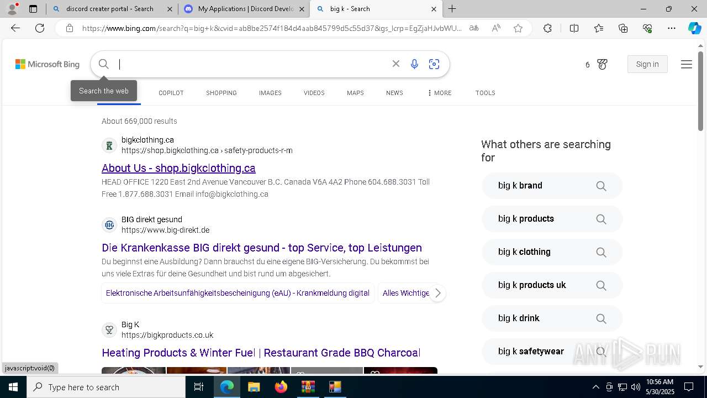707x398 pixels.
Task: Open the VIDEOS search tab
Action: pyautogui.click(x=314, y=93)
